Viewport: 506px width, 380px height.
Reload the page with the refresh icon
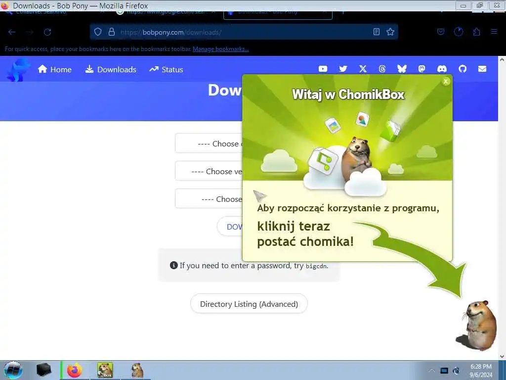pos(47,32)
